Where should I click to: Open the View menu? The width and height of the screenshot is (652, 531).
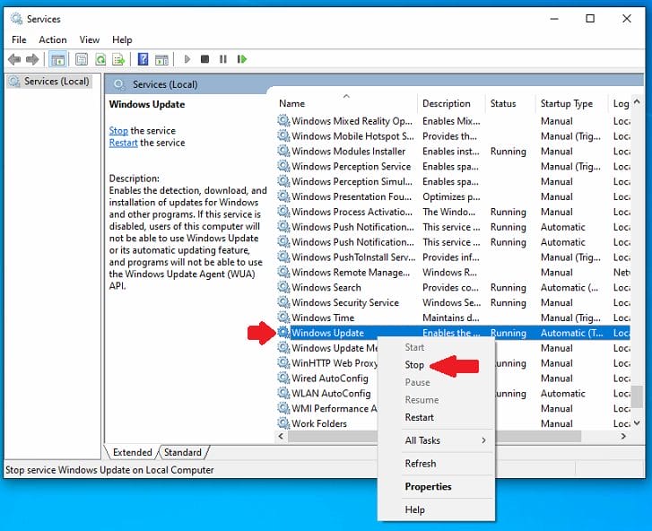(89, 39)
